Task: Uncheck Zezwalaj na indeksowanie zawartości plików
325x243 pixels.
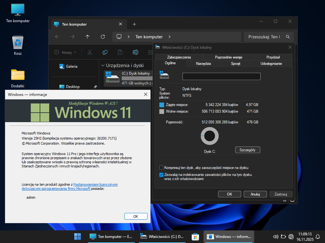Action: (162, 175)
